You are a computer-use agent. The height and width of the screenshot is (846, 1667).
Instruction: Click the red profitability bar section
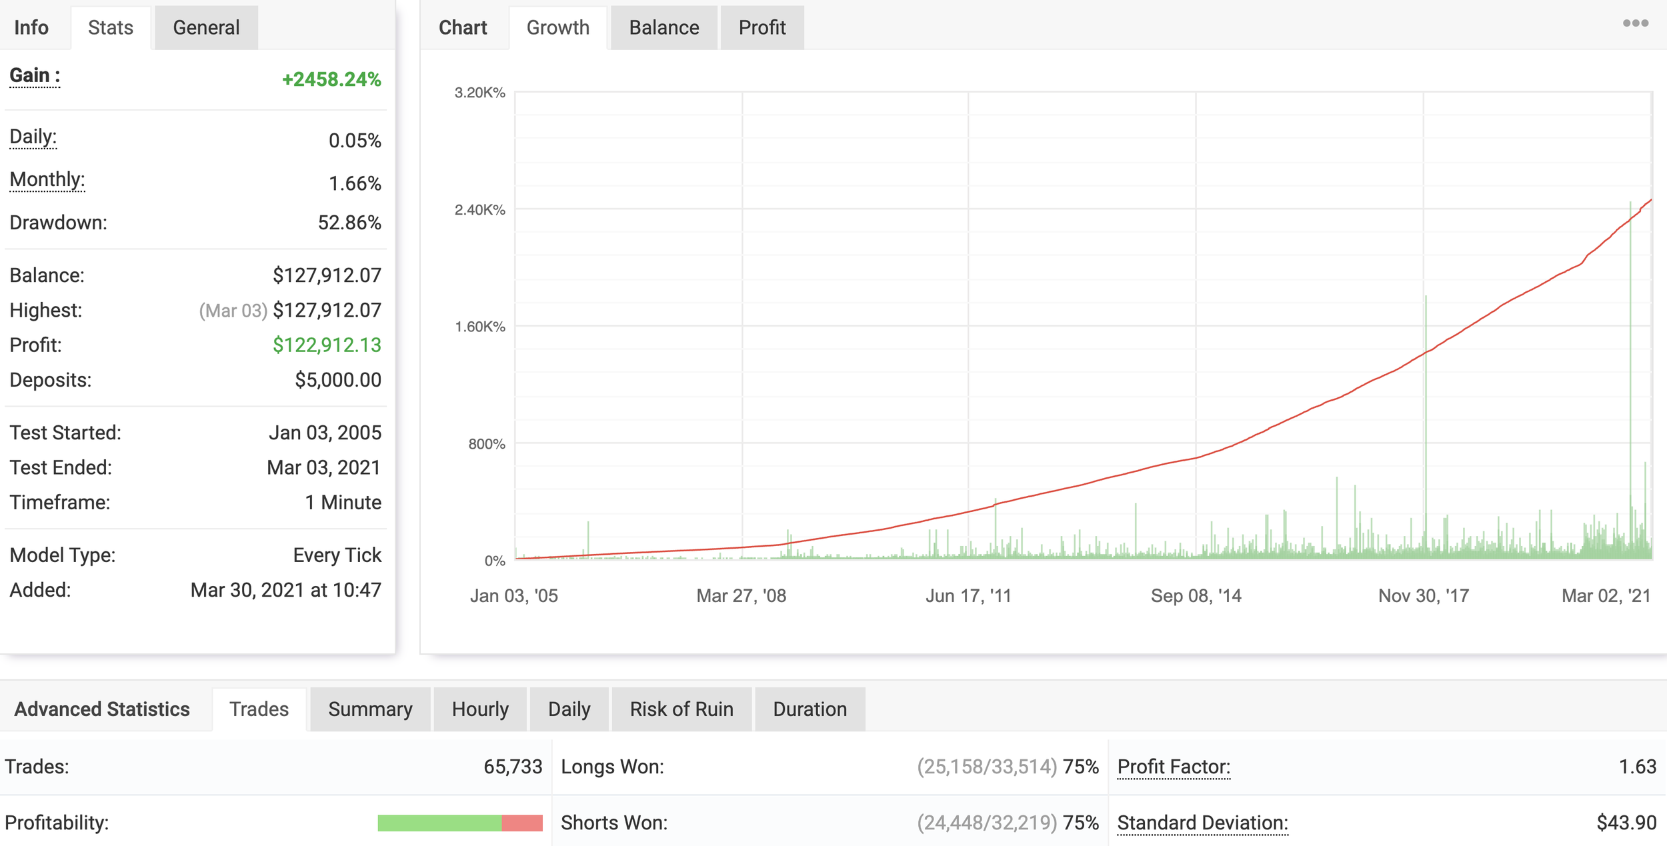tap(521, 823)
